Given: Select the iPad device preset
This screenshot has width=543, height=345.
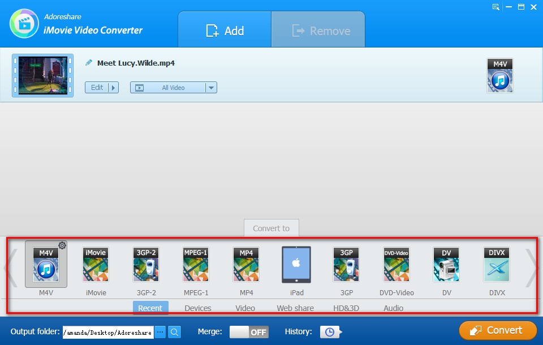Looking at the screenshot, I should 296,265.
